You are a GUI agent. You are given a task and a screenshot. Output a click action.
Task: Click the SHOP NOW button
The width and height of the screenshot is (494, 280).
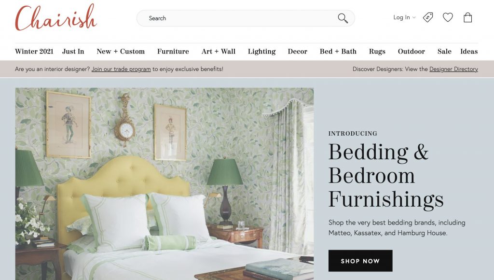point(360,261)
